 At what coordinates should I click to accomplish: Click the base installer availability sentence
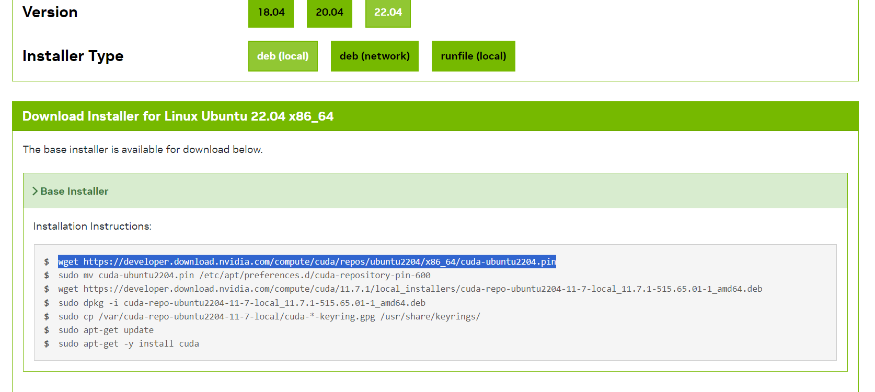(x=142, y=149)
